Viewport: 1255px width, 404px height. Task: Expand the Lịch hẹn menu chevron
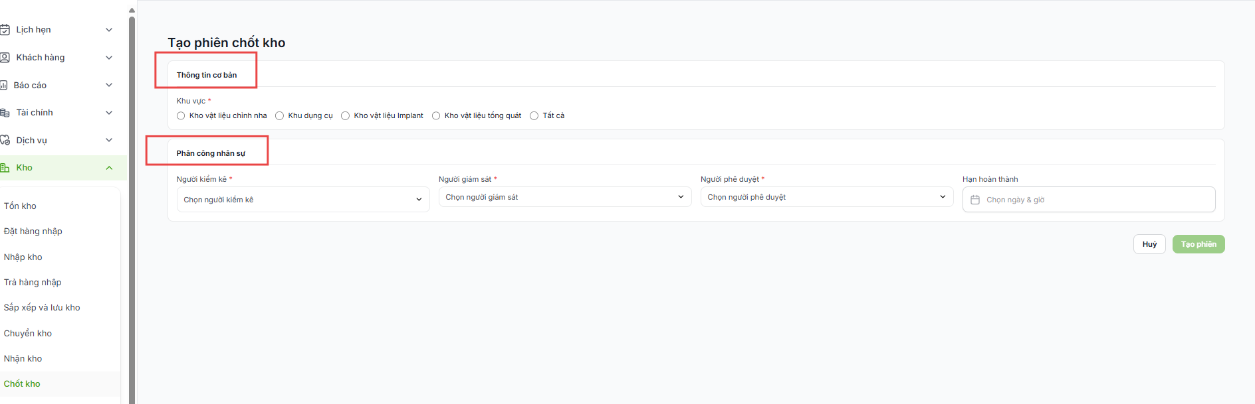tap(109, 30)
